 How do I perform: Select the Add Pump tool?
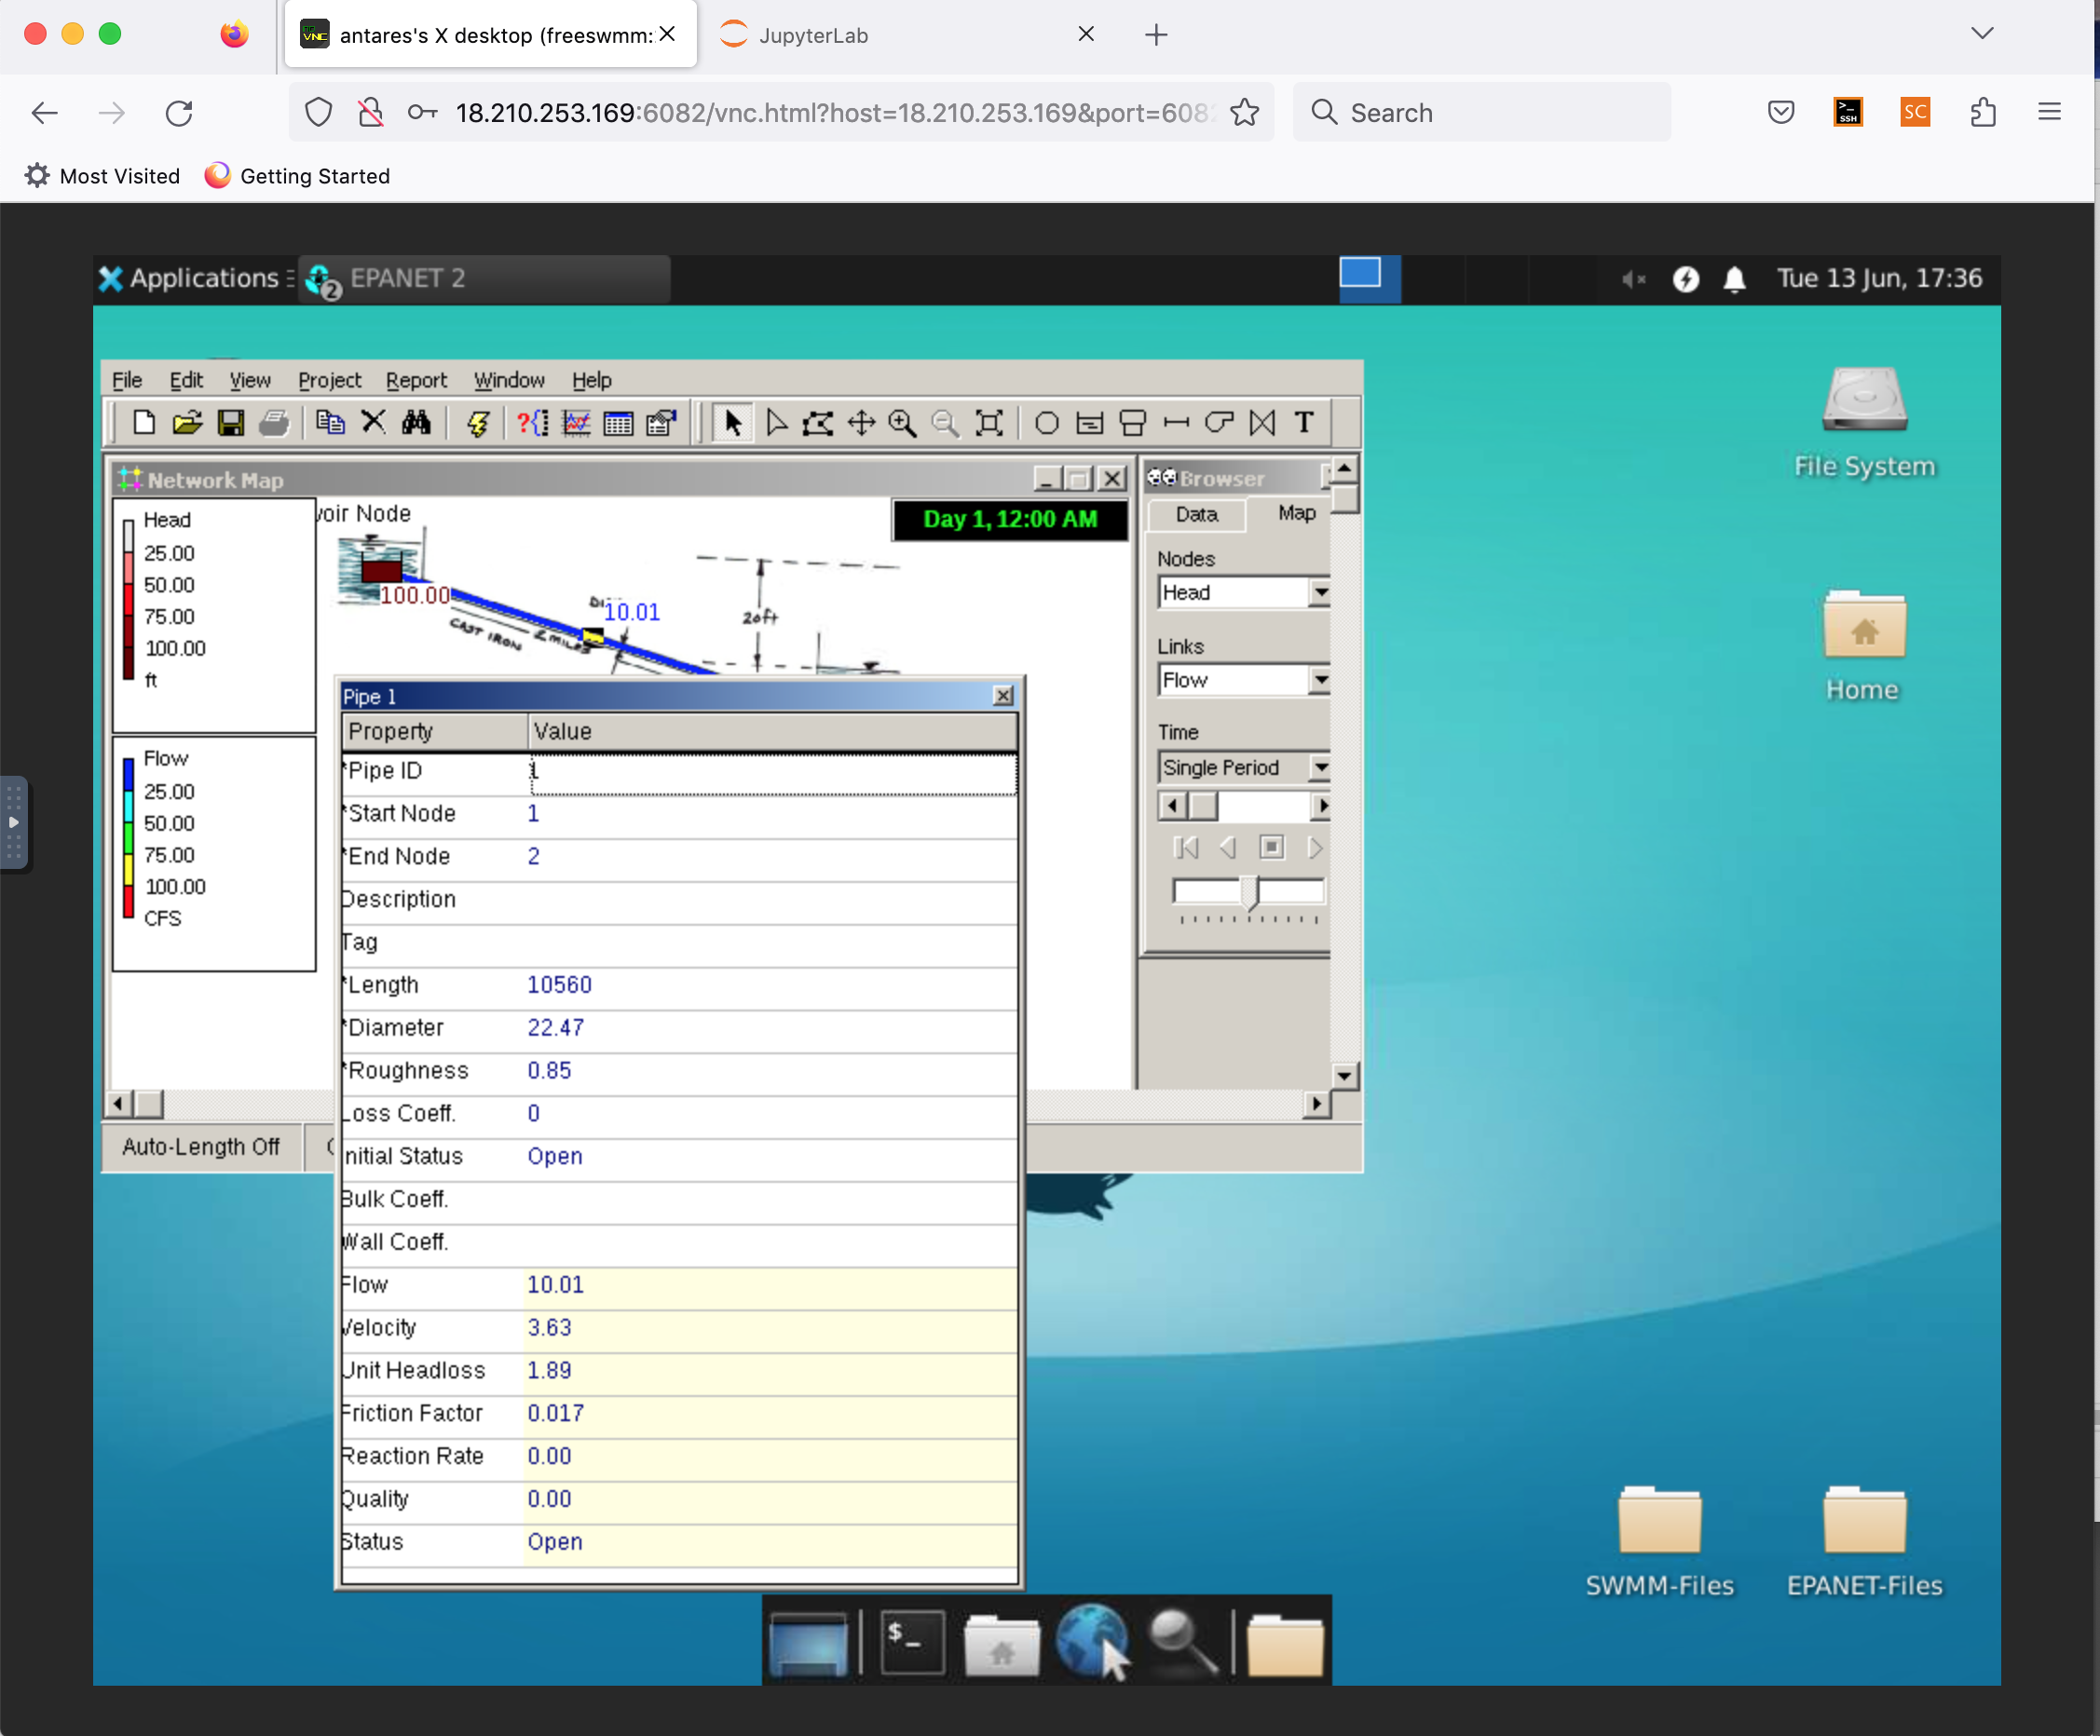coord(1219,424)
